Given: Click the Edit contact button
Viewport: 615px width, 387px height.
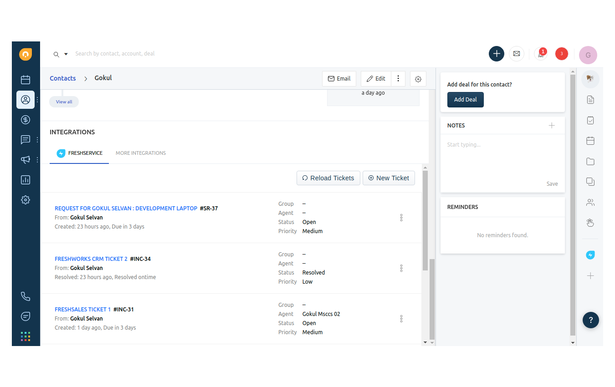Looking at the screenshot, I should click(x=376, y=79).
